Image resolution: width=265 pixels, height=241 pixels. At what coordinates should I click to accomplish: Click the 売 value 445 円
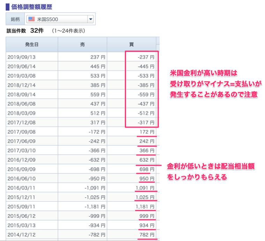tap(98, 67)
